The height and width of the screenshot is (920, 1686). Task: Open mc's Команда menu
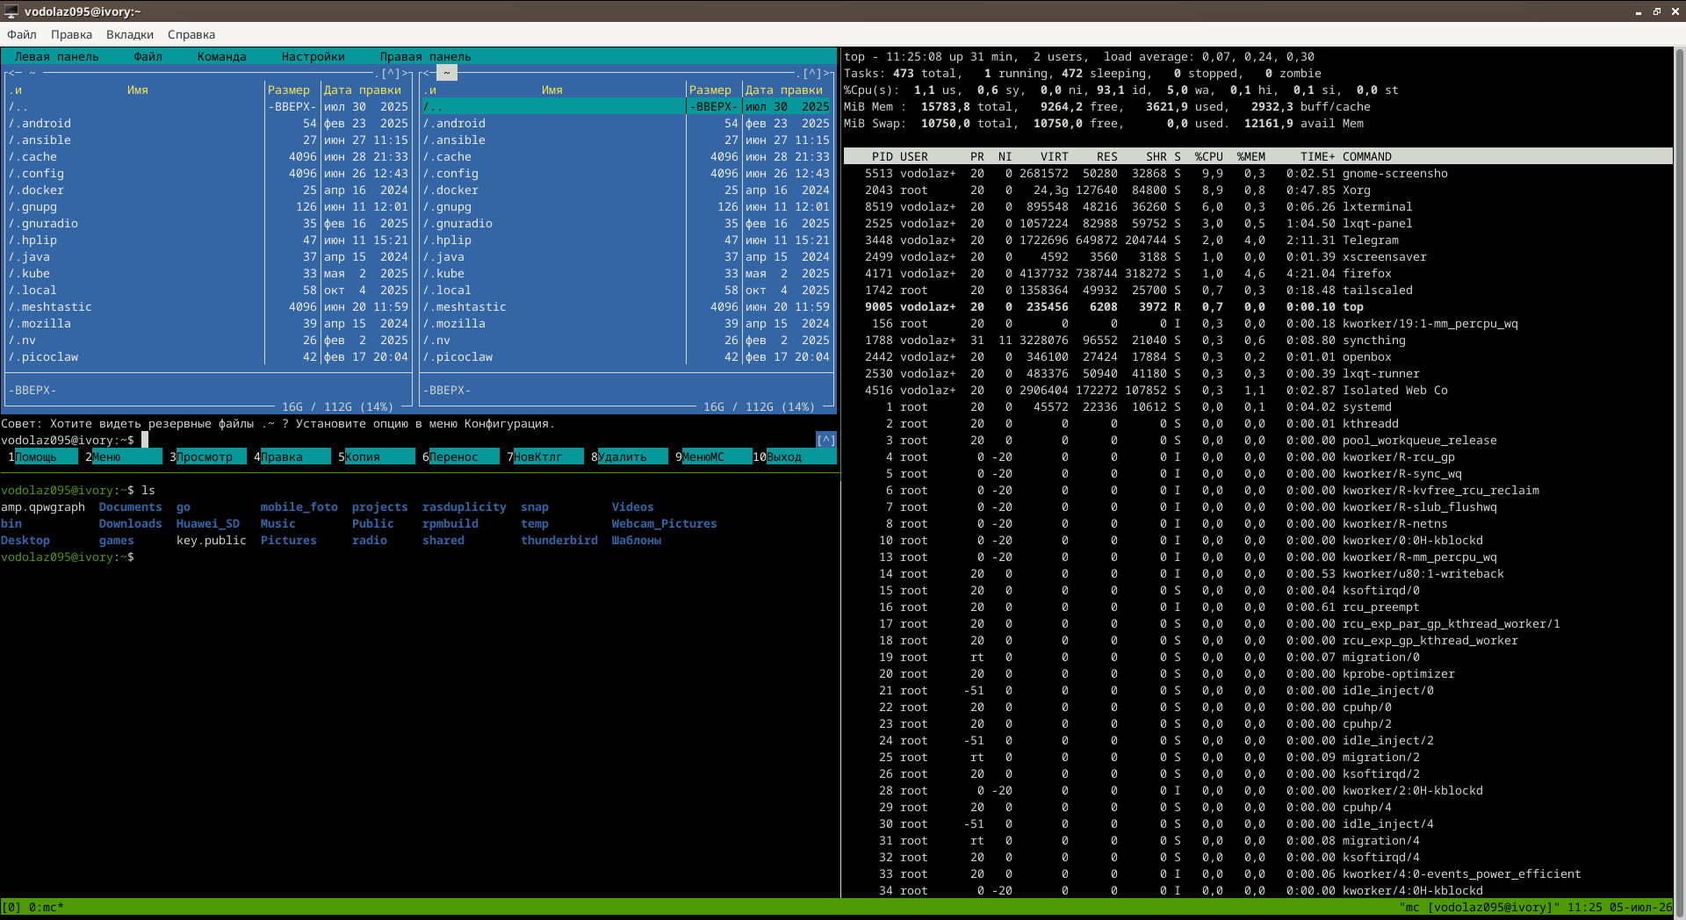222,57
